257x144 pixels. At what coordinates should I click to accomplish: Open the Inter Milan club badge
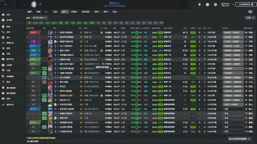point(34,4)
